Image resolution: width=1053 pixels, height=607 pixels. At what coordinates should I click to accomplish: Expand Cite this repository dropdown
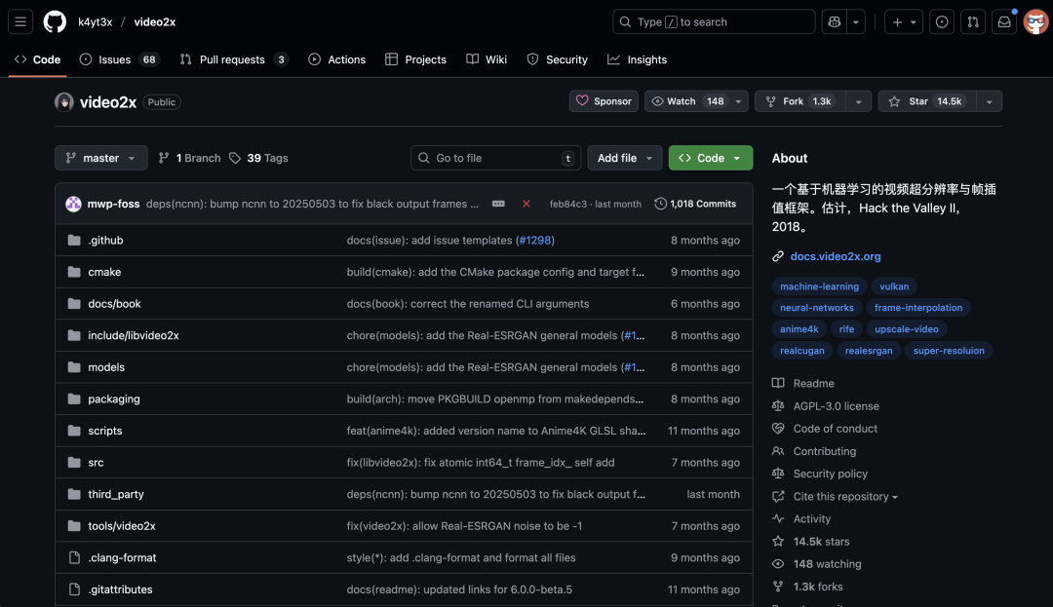845,496
